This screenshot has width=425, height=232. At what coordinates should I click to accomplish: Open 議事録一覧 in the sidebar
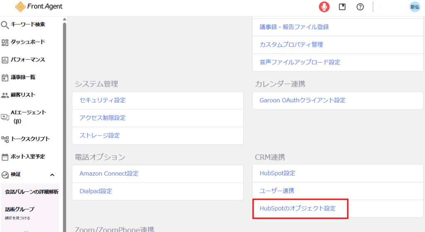23,77
